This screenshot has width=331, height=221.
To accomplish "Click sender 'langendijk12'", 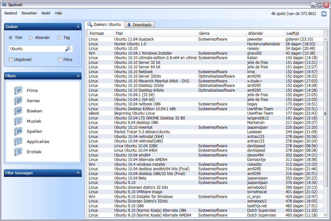I will (258, 118).
